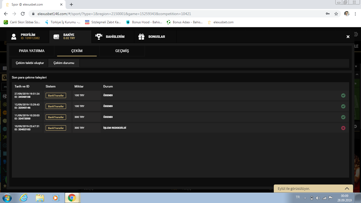Click red rejected icon for ID 33452103
361x203 pixels.
tap(343, 128)
